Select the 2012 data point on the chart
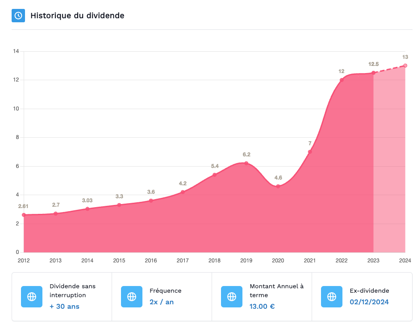The image size is (417, 327). (24, 215)
